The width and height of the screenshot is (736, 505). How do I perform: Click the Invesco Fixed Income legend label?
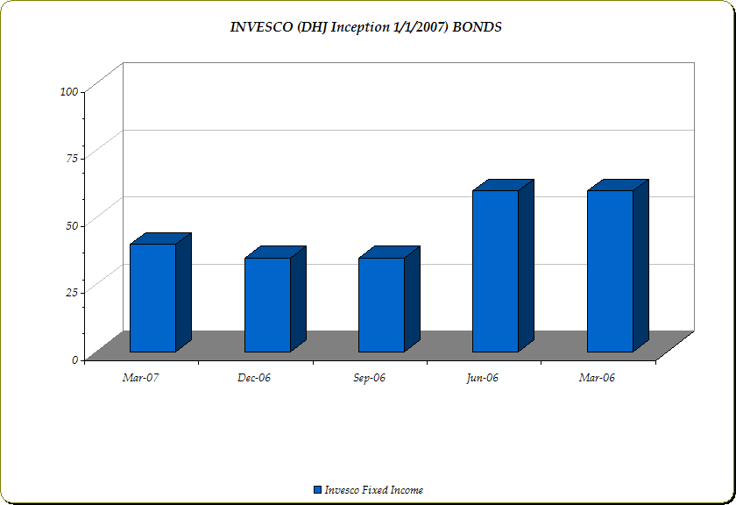point(374,490)
